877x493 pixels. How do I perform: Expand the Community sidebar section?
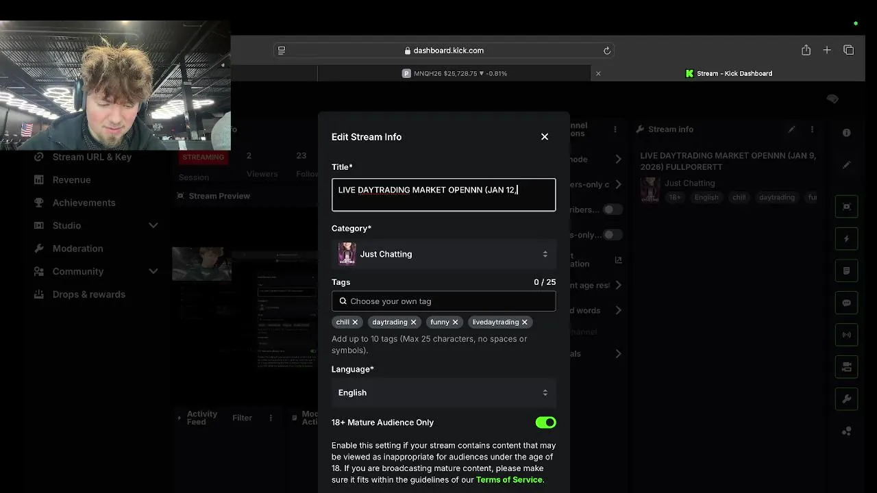96,272
